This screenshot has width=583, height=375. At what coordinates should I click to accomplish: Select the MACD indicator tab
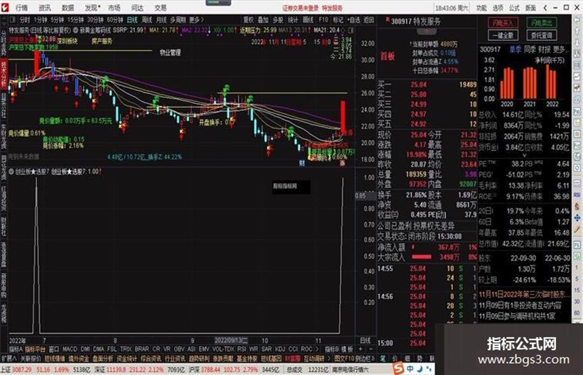tap(70, 349)
